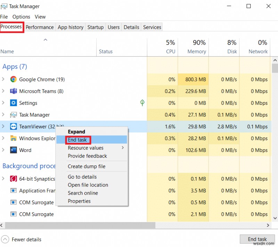
Task: Open the Options menu
Action: pyautogui.click(x=21, y=17)
